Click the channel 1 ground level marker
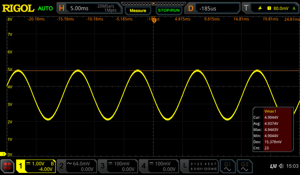Image resolution: width=300 pixels, height=175 pixels. click(x=3, y=154)
